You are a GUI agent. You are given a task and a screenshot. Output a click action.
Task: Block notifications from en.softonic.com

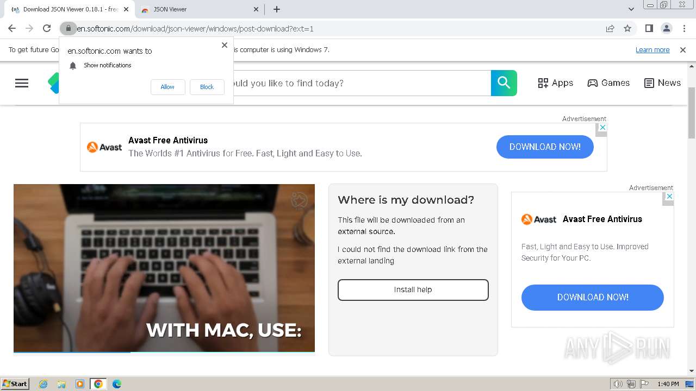click(x=207, y=87)
